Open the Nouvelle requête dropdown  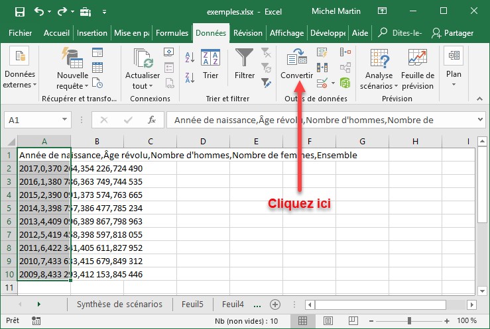(72, 80)
